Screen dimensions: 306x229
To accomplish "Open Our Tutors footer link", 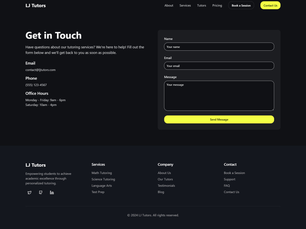I will [165, 179].
